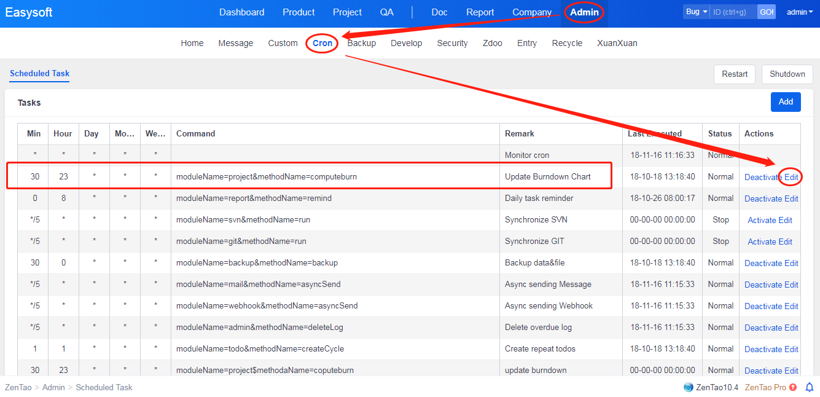820x397 pixels.
Task: Open the Backup submenu
Action: click(x=362, y=43)
